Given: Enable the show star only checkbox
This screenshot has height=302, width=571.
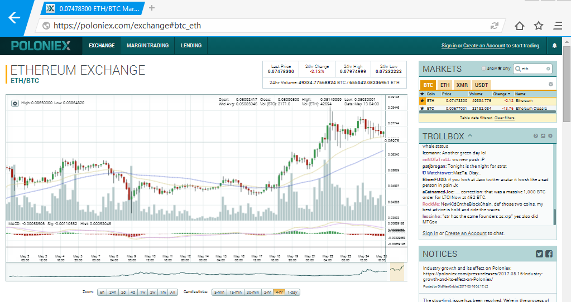Looking at the screenshot, I should tap(483, 69).
